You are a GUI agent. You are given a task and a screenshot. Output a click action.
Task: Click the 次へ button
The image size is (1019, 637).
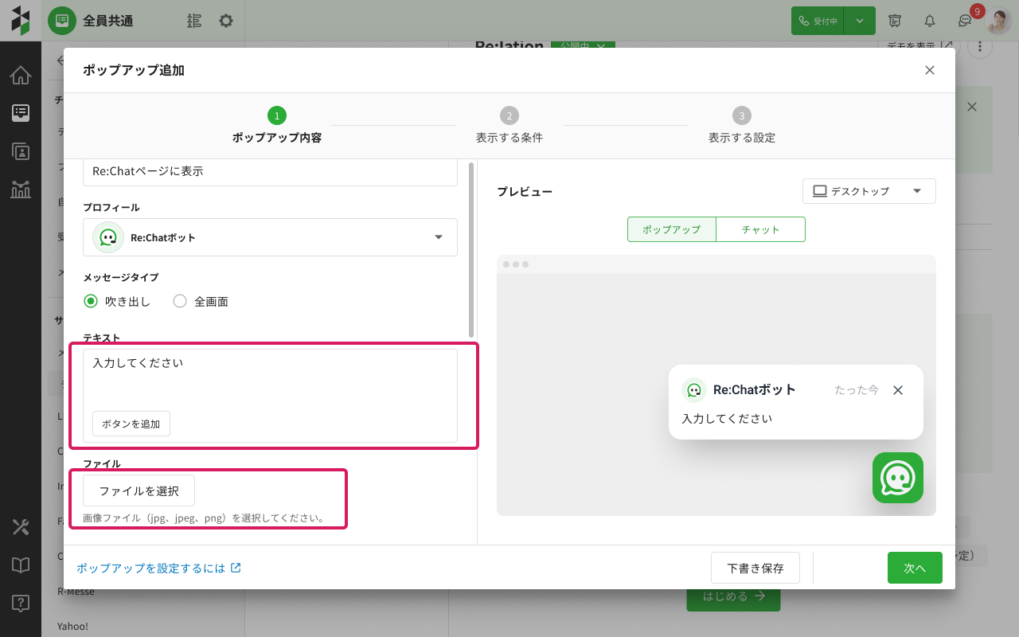coord(915,568)
